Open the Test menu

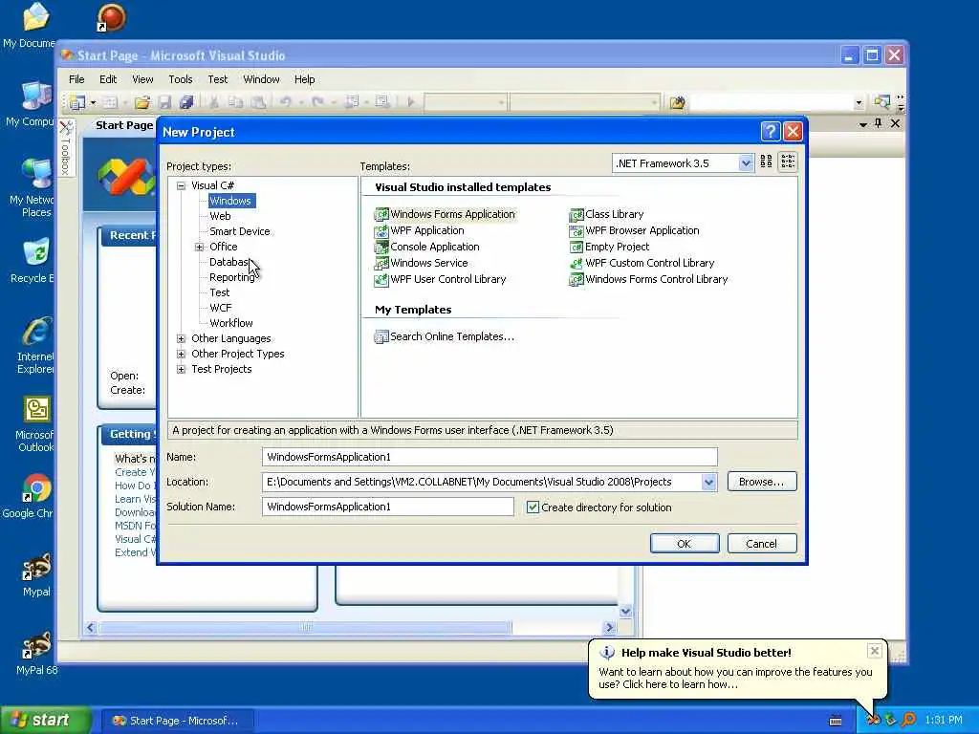coord(217,79)
